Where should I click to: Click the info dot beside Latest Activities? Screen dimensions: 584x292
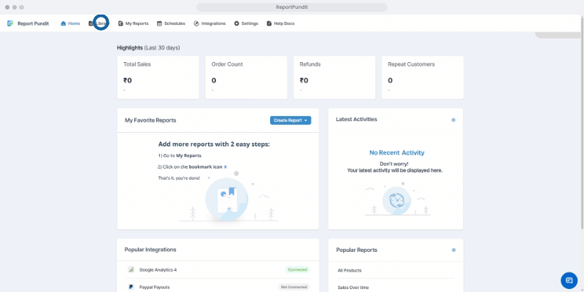tap(453, 120)
